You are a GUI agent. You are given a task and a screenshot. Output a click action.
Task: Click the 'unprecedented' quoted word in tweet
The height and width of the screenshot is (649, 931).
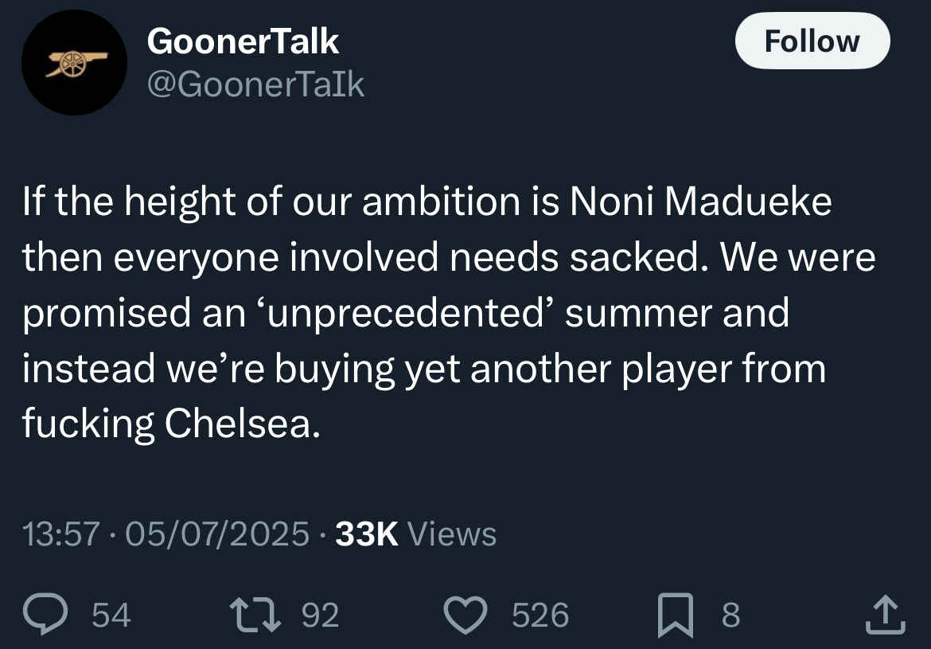406,313
